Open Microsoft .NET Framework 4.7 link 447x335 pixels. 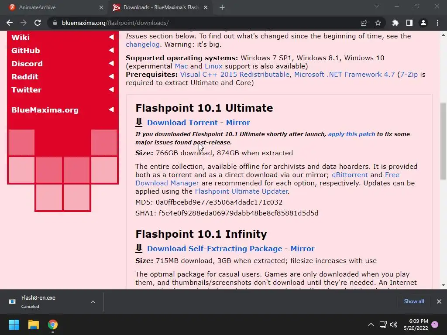click(344, 74)
